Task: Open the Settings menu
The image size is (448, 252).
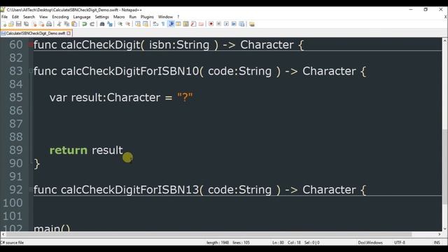Action: point(101,17)
